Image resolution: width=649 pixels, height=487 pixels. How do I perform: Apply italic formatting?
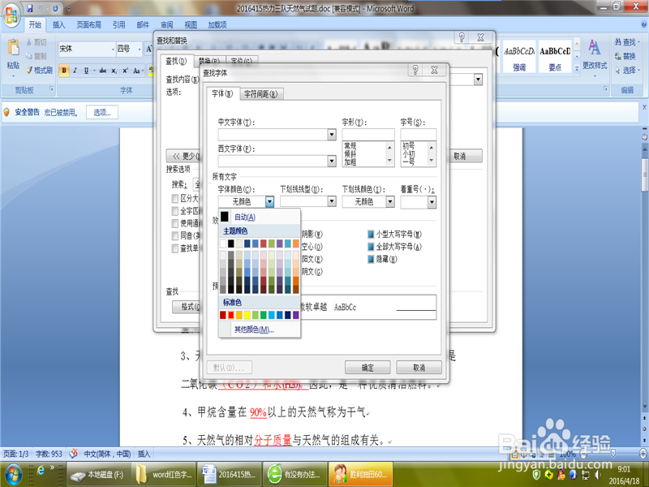pos(75,70)
